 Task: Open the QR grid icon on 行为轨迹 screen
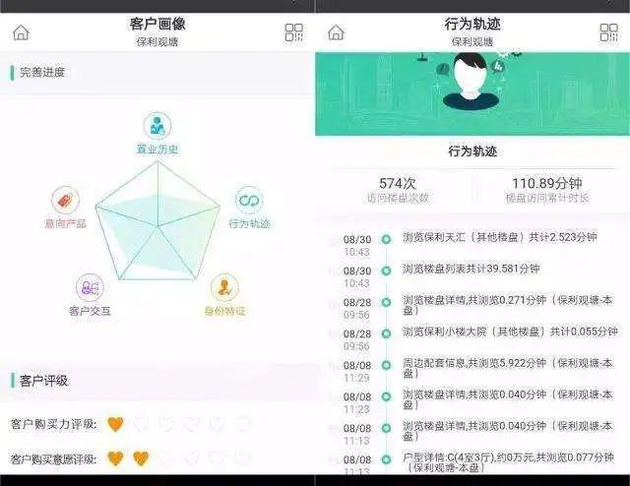[608, 32]
